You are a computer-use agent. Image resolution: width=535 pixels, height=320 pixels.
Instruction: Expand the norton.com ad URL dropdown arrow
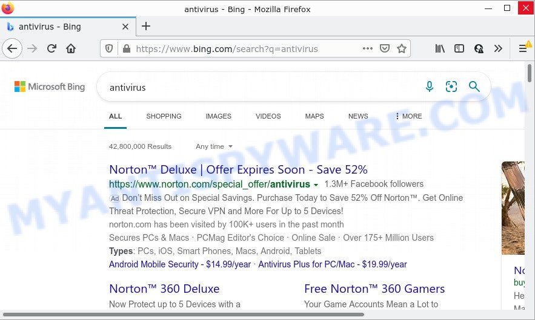point(316,184)
